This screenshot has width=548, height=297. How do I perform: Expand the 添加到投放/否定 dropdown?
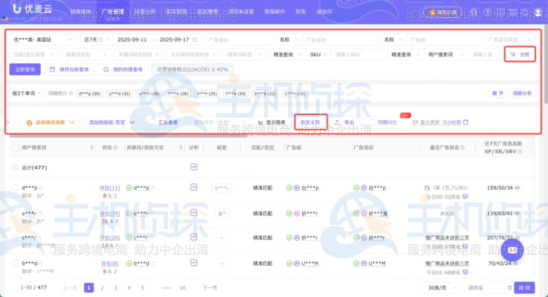click(111, 122)
